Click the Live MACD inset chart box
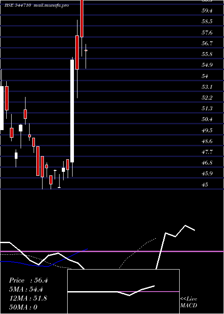This screenshot has width=224, height=314. point(123,292)
